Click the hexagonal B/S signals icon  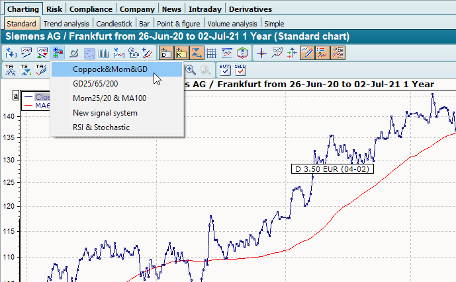click(243, 53)
